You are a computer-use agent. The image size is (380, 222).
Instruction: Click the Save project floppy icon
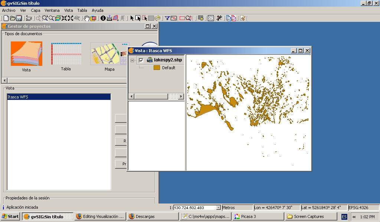[x=19, y=18]
